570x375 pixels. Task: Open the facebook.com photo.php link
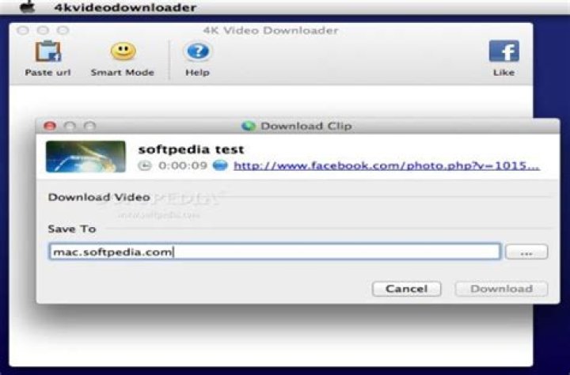[387, 165]
